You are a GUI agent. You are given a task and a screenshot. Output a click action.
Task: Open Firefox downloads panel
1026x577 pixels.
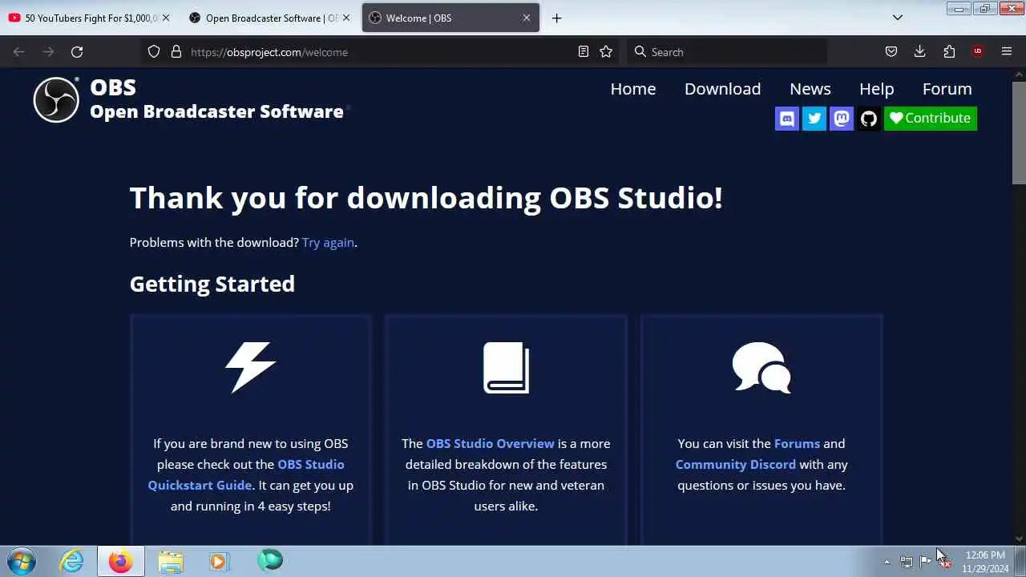pyautogui.click(x=920, y=51)
